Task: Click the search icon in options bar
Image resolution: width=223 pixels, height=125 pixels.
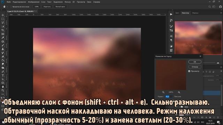Action: point(209,7)
